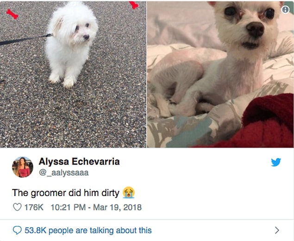Open "53.8K people are talking about this"
This screenshot has width=294, height=241.
pyautogui.click(x=88, y=230)
